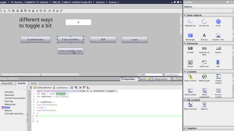The image size is (234, 131).
Task: Pick the Graphic view object
Action: [x=218, y=37]
